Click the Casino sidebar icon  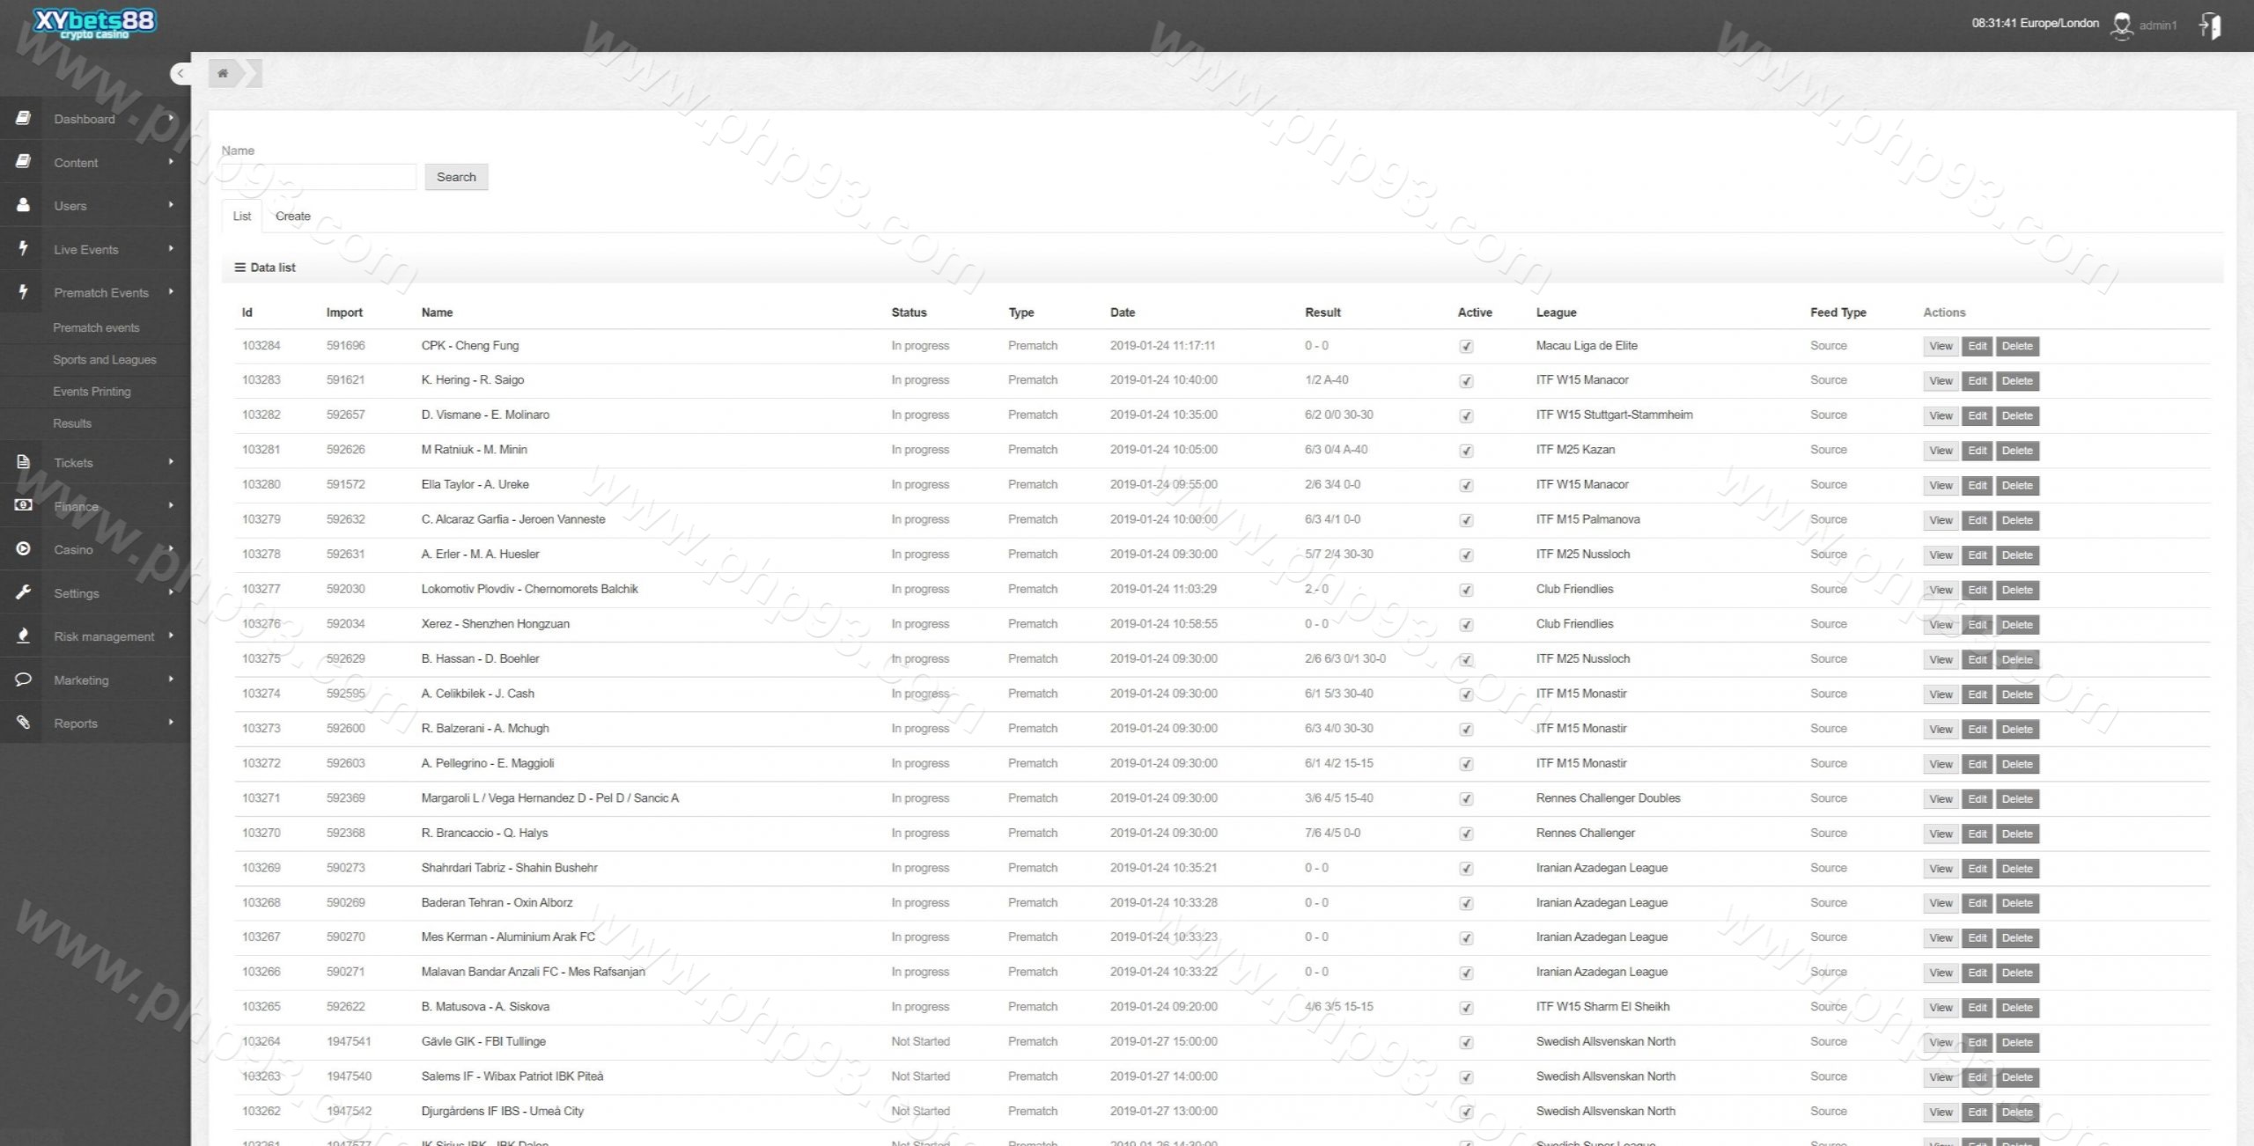click(24, 548)
